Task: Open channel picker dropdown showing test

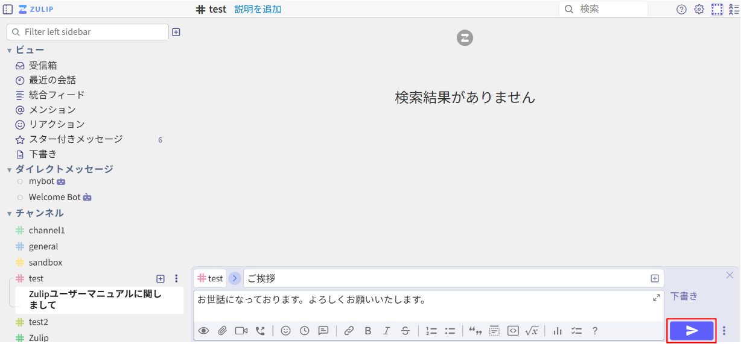Action: [x=210, y=278]
